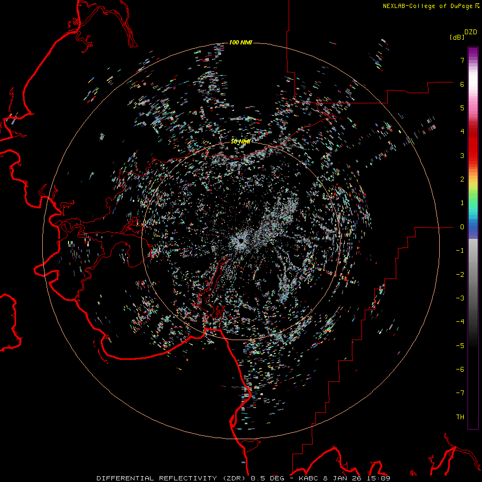Click the DIFFERENTIAL REFLECTIVITY (ZDR) product title
Screen dimensions: 482x482
pyautogui.click(x=172, y=478)
